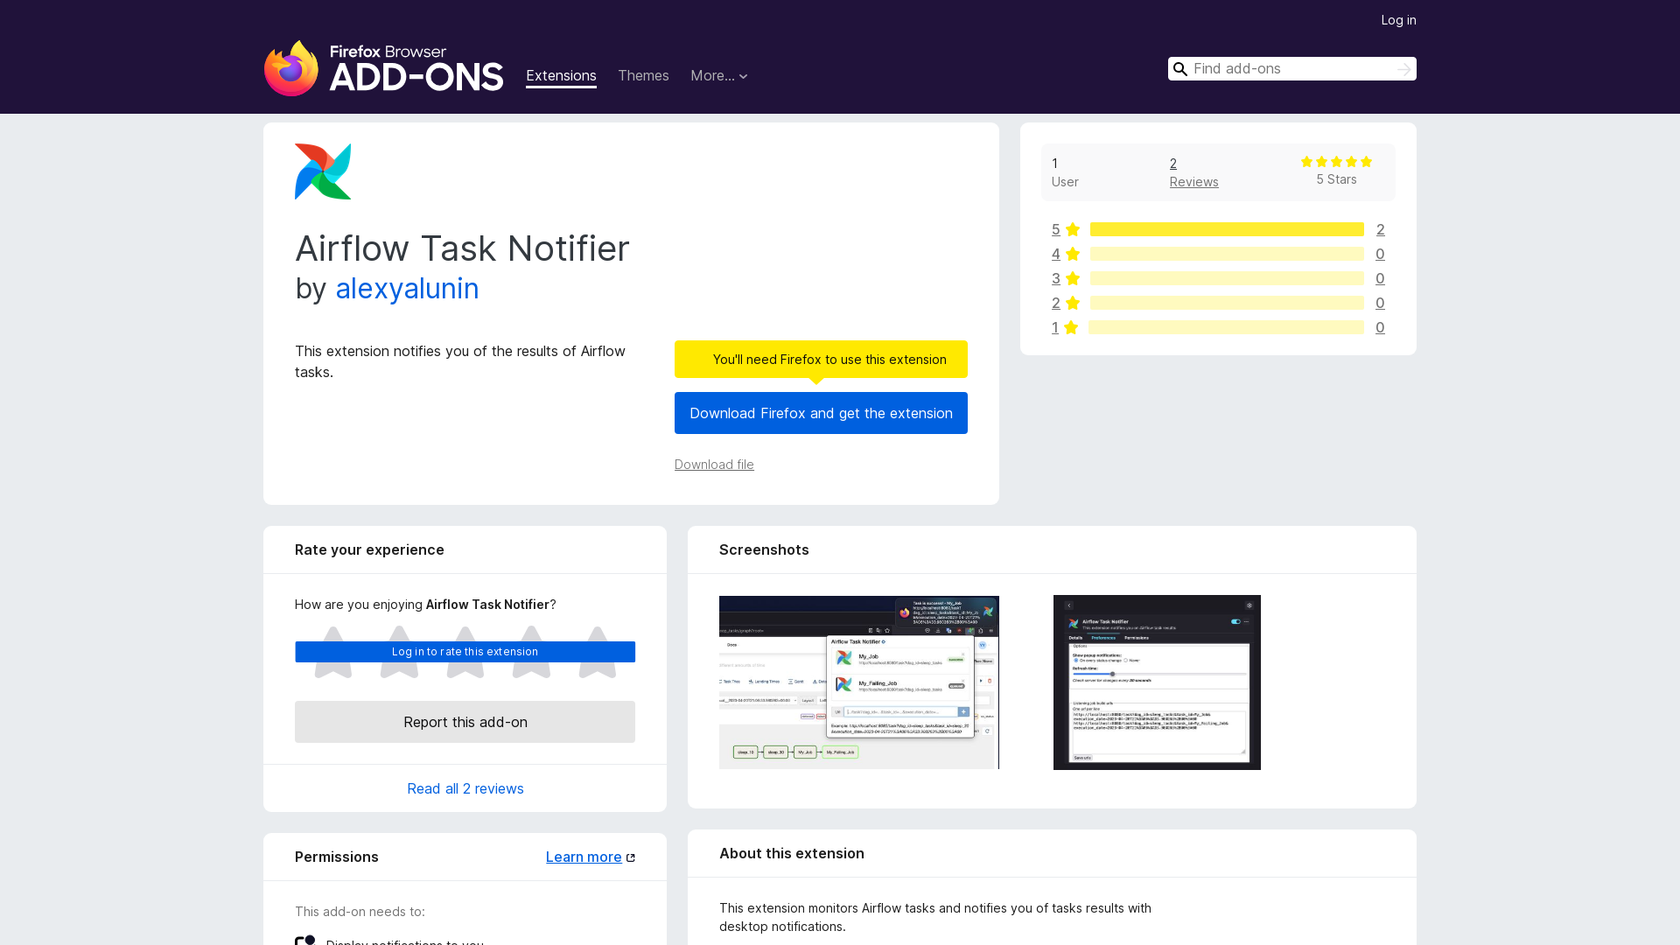Click the five-star average rating icons
Image resolution: width=1680 pixels, height=945 pixels.
[x=1336, y=162]
